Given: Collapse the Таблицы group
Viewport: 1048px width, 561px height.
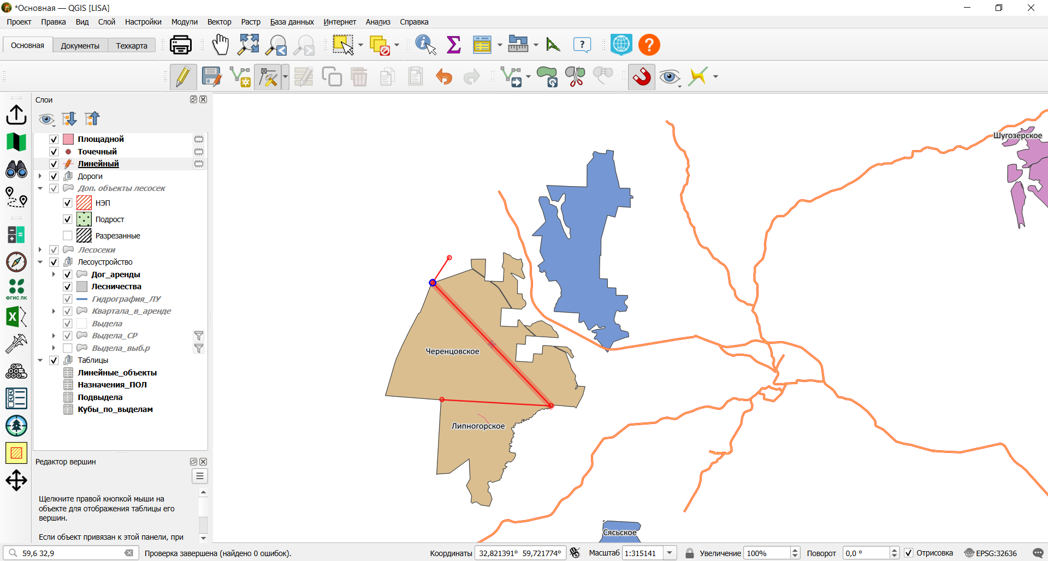Looking at the screenshot, I should (40, 360).
